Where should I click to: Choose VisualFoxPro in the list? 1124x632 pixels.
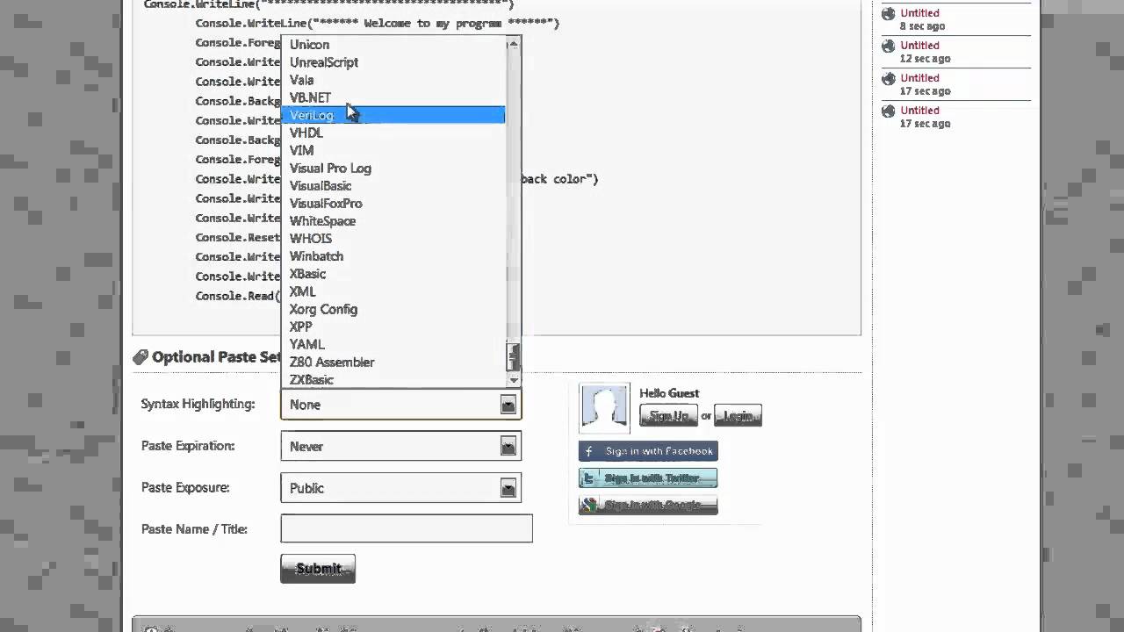pos(326,203)
